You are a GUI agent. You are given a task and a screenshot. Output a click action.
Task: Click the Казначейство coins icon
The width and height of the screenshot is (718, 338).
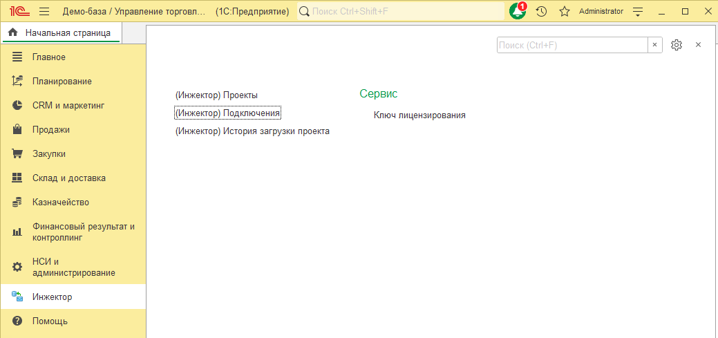click(x=17, y=202)
